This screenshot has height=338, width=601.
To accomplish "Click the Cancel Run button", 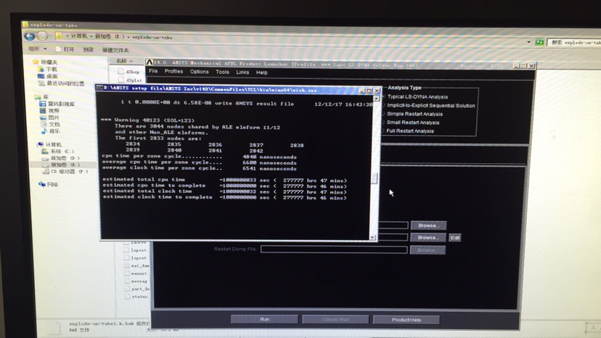I will 335,319.
